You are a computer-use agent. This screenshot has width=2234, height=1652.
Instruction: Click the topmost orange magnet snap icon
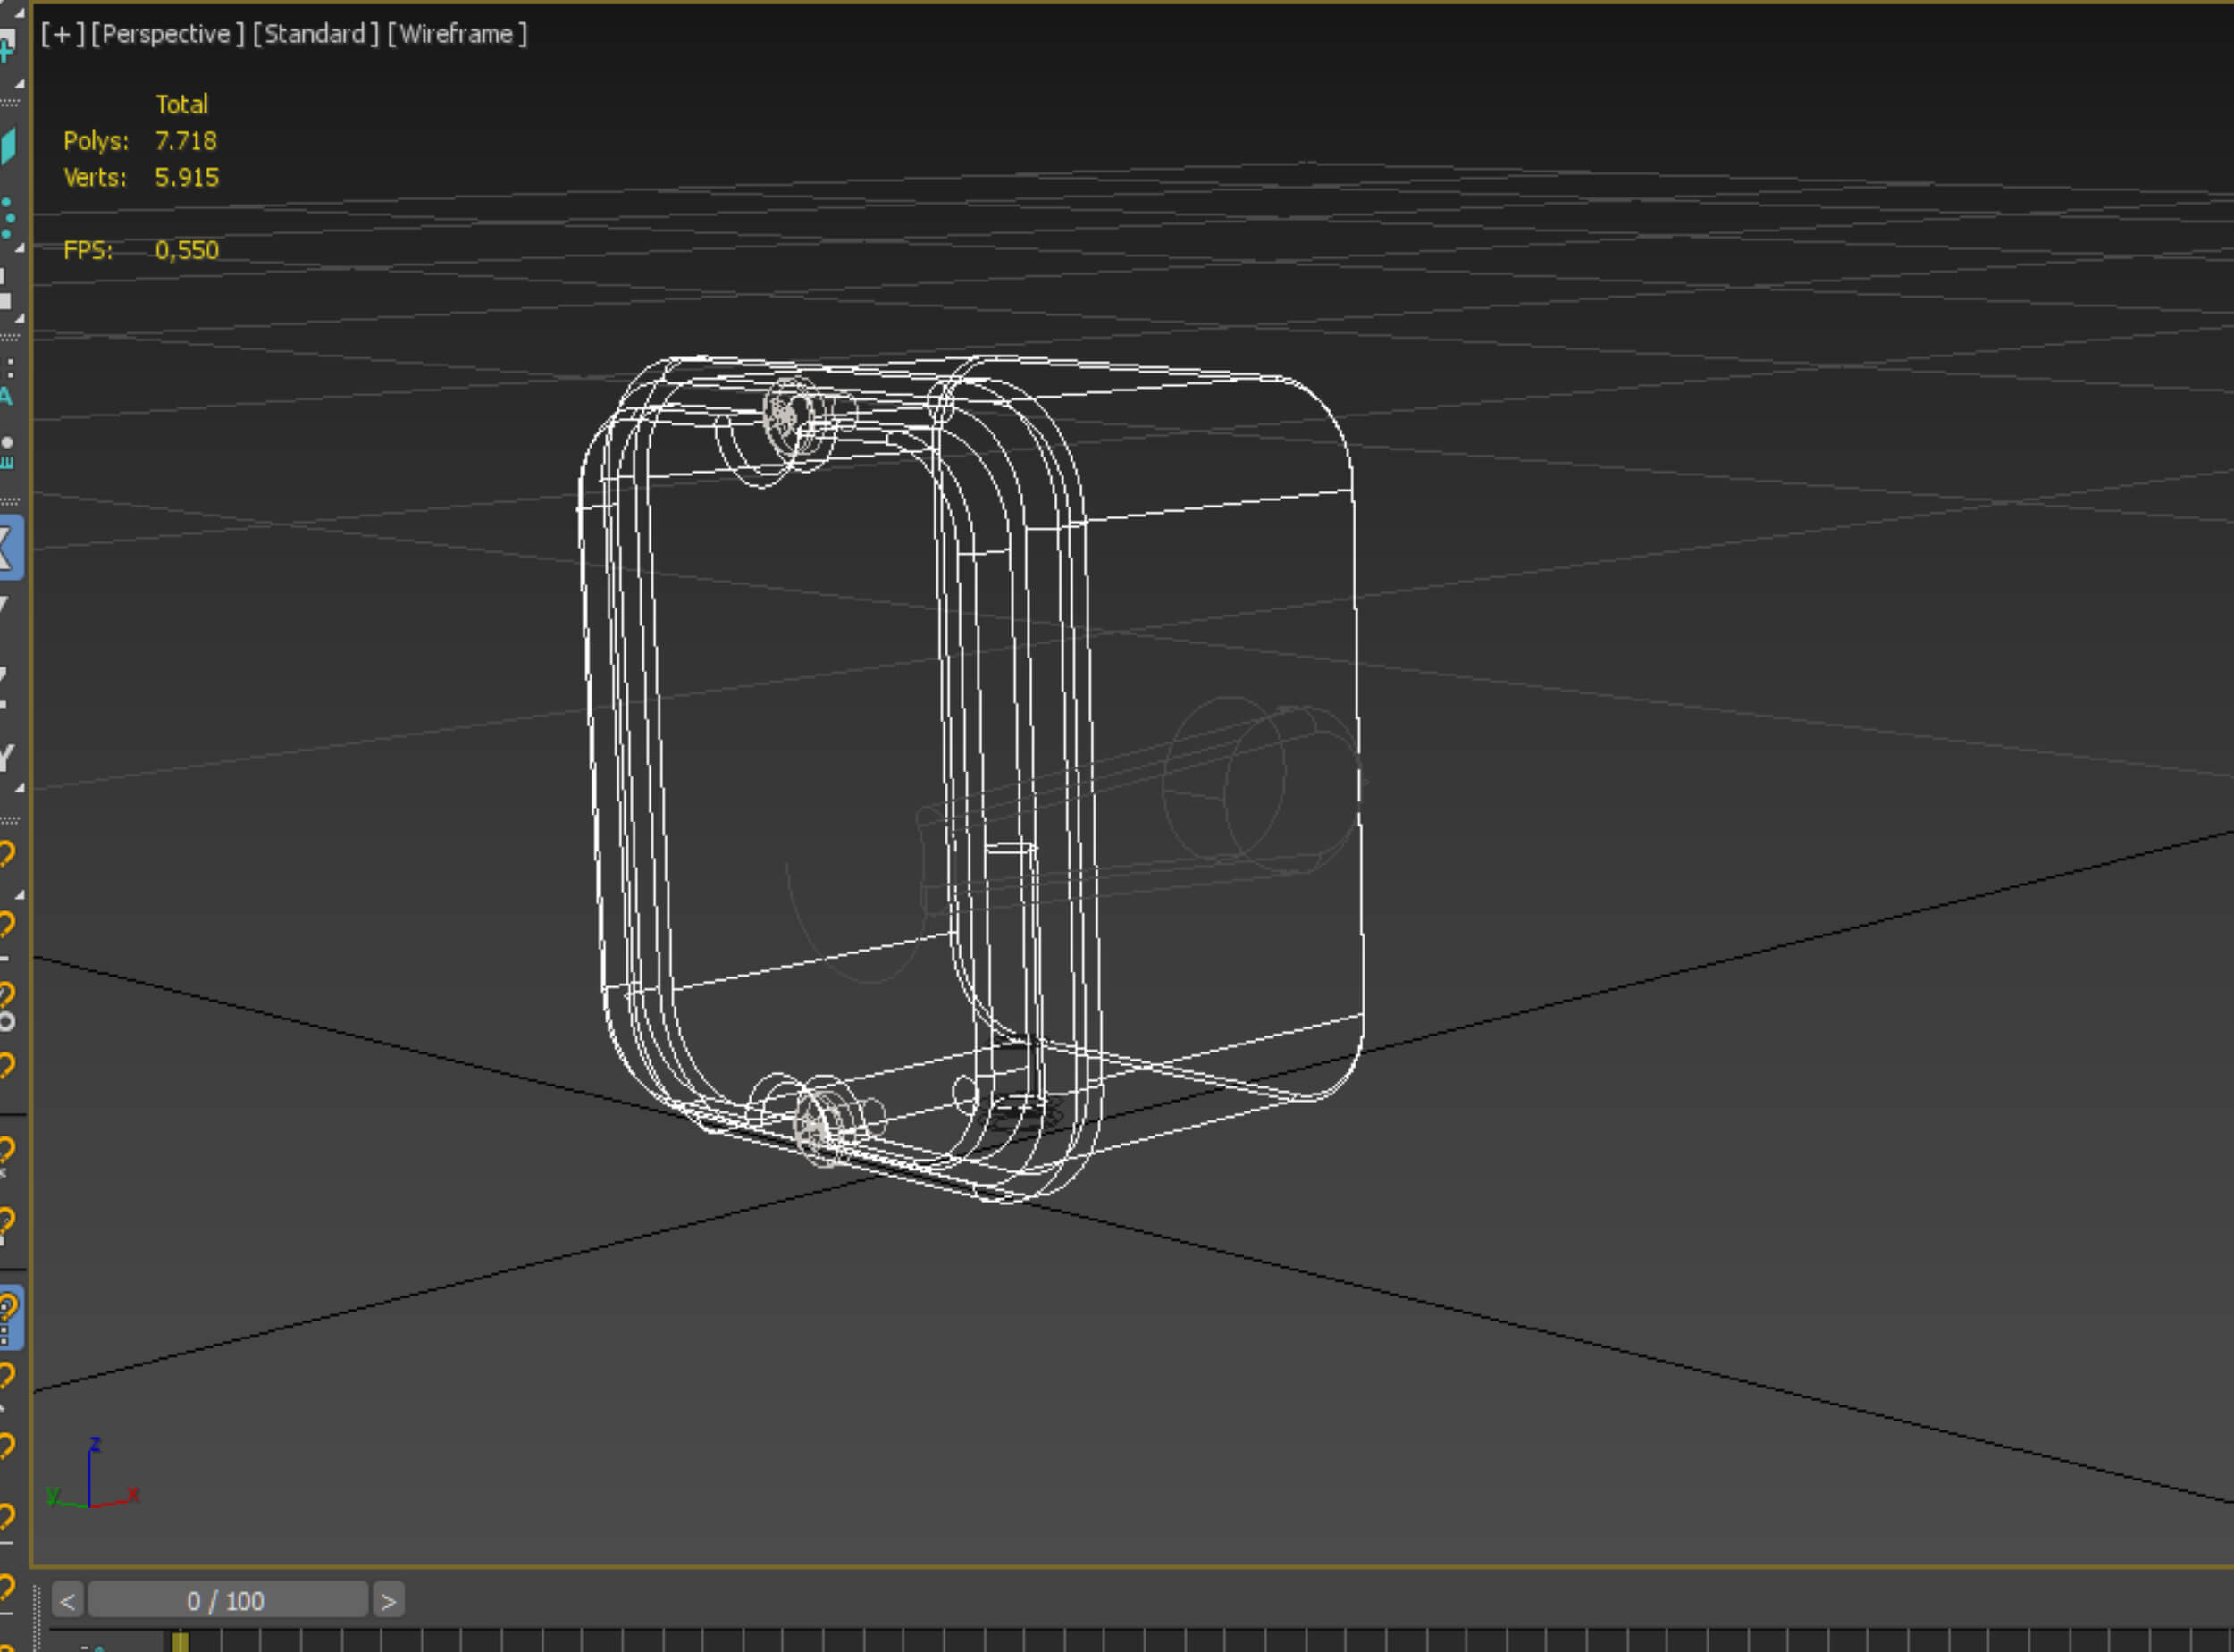(x=7, y=853)
